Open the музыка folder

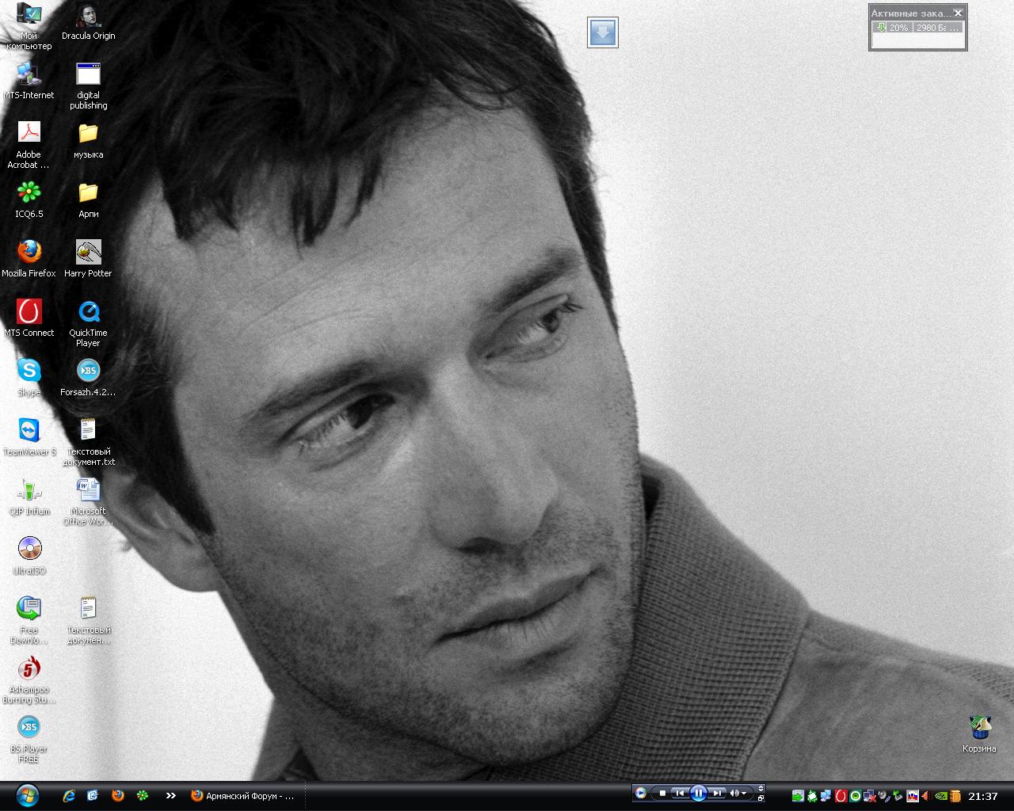(88, 133)
